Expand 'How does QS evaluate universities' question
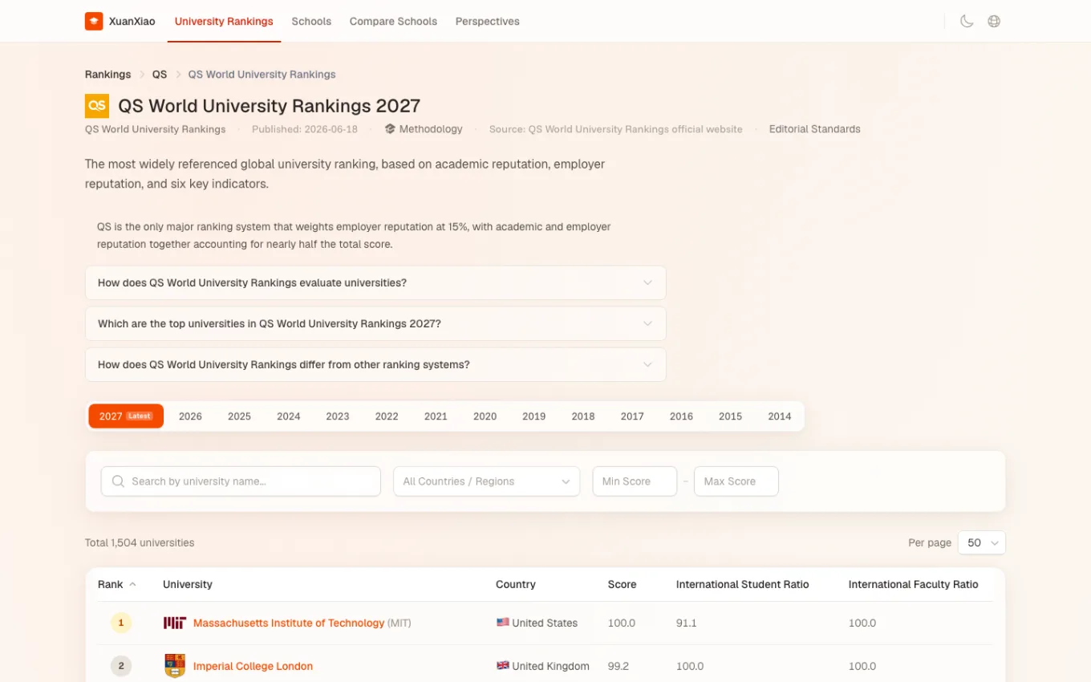1091x682 pixels. (375, 283)
